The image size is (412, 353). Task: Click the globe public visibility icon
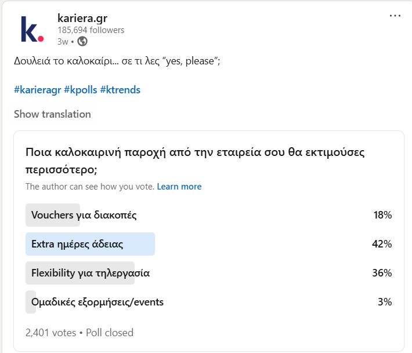tap(82, 41)
